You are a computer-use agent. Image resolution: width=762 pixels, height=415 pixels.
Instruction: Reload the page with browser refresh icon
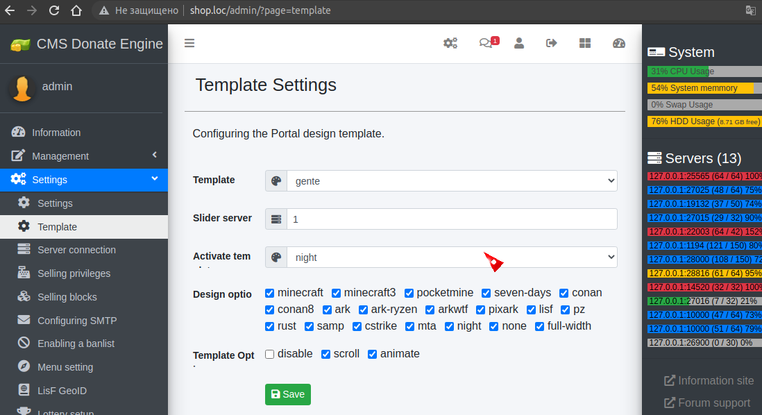pos(54,10)
